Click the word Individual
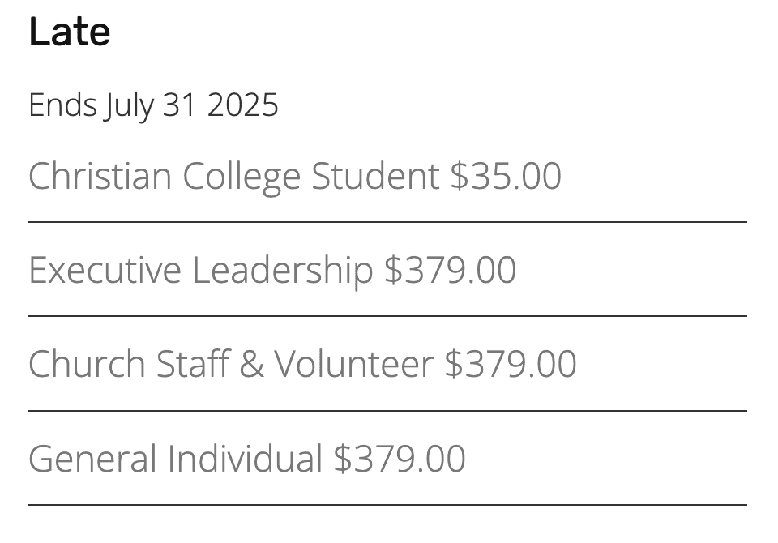This screenshot has height=543, width=778. click(245, 458)
